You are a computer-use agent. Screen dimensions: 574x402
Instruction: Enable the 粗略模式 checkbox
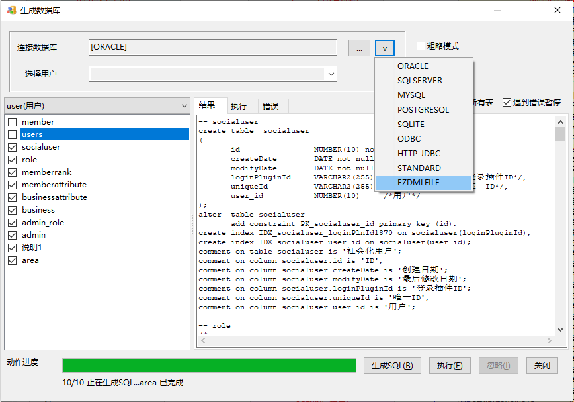(421, 46)
